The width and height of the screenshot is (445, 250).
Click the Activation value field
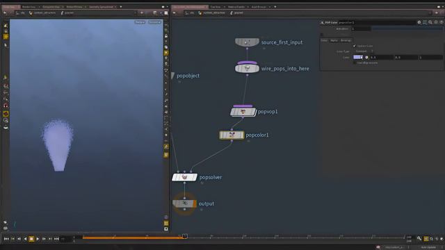point(361,28)
